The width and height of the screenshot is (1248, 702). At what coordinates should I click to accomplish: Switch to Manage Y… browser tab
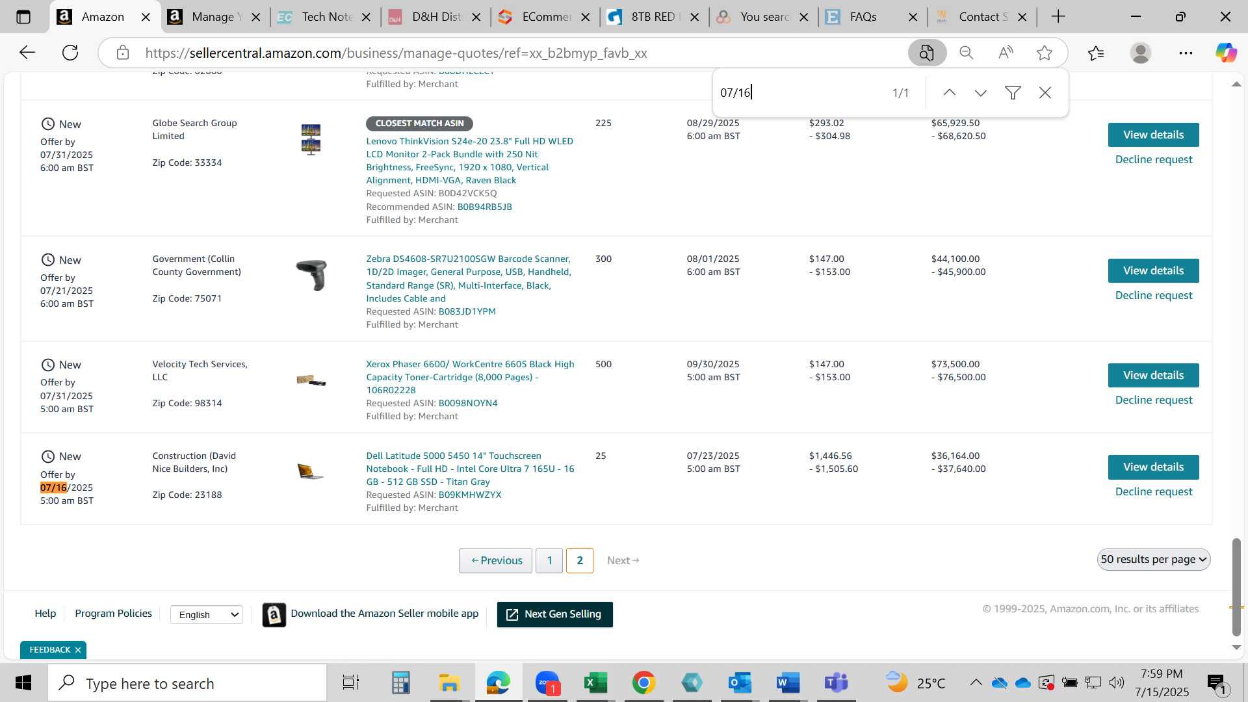click(x=213, y=17)
